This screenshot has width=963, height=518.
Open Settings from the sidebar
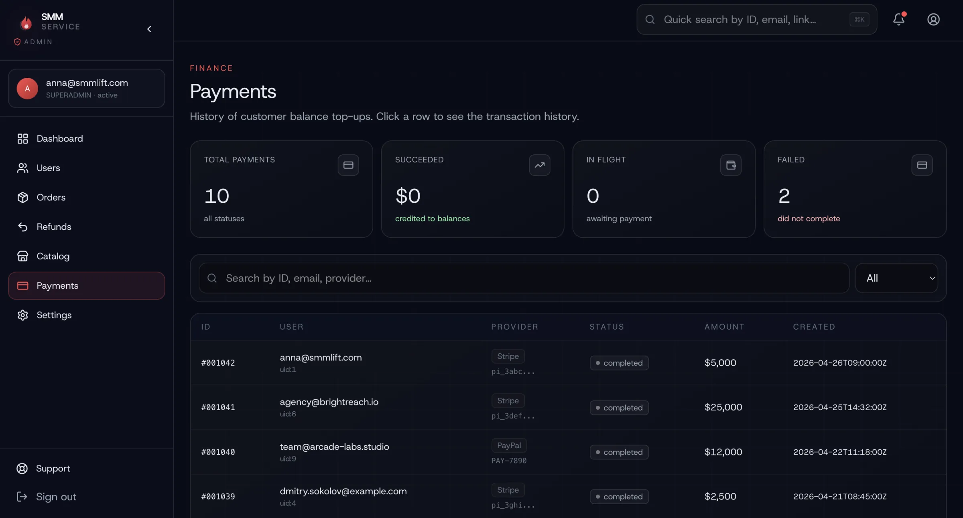click(54, 315)
